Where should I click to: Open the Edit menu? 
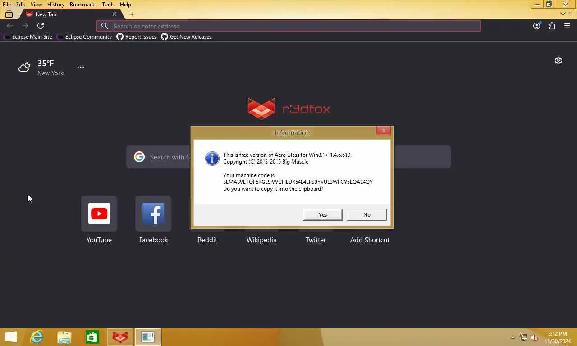pyautogui.click(x=21, y=5)
